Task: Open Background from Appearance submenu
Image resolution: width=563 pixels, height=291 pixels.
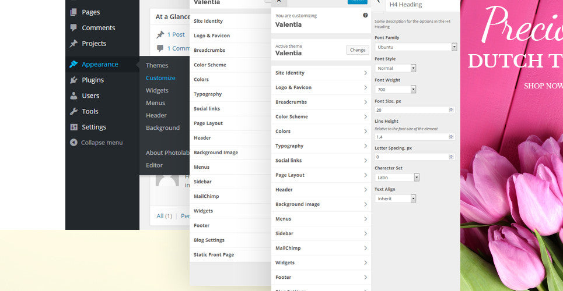Action: pyautogui.click(x=163, y=128)
